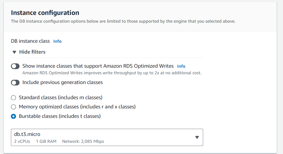Enable the RDS Optimized Writes toggle switch
Screen dimensions: 283x154
[x=15, y=66]
